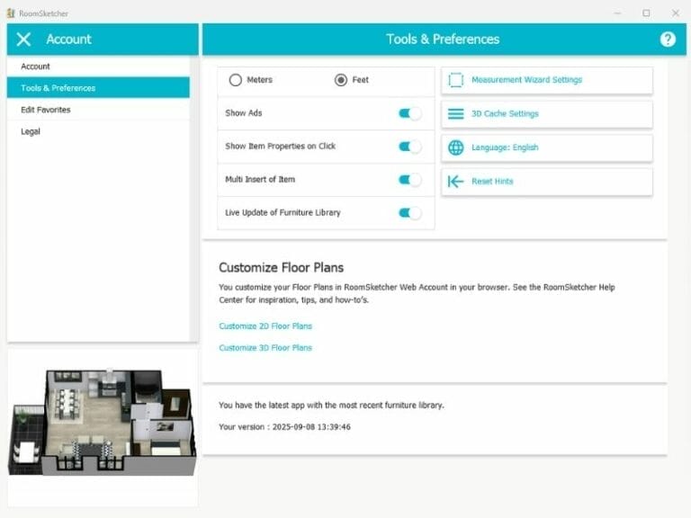Click the Measurement Wizard dashed square icon

[x=455, y=80]
